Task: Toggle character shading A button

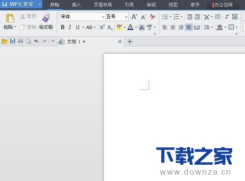Action: (x=142, y=27)
